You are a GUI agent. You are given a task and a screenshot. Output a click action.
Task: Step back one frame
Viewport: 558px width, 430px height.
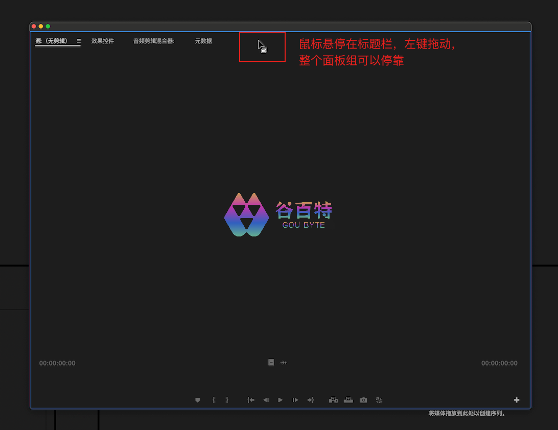(266, 400)
